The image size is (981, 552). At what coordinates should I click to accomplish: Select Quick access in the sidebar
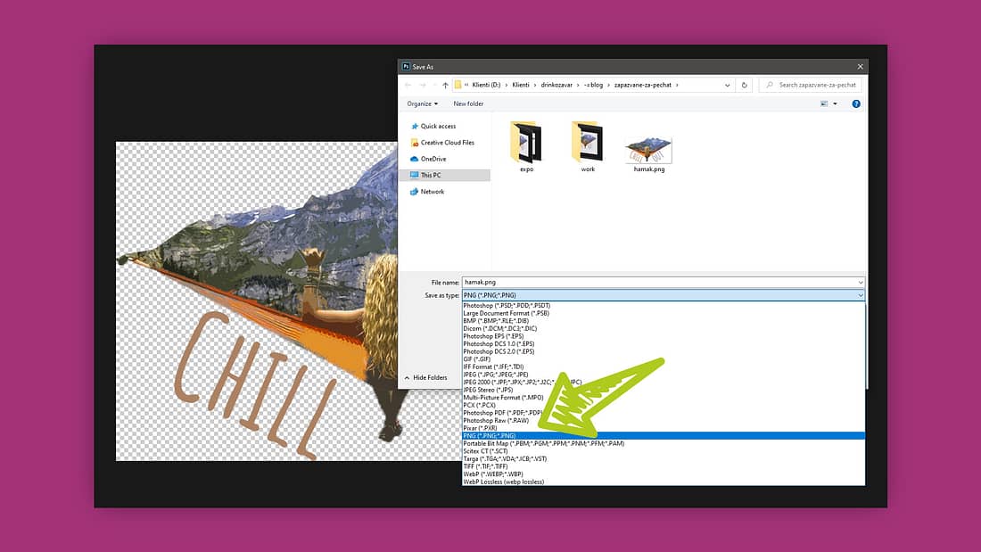click(x=437, y=127)
